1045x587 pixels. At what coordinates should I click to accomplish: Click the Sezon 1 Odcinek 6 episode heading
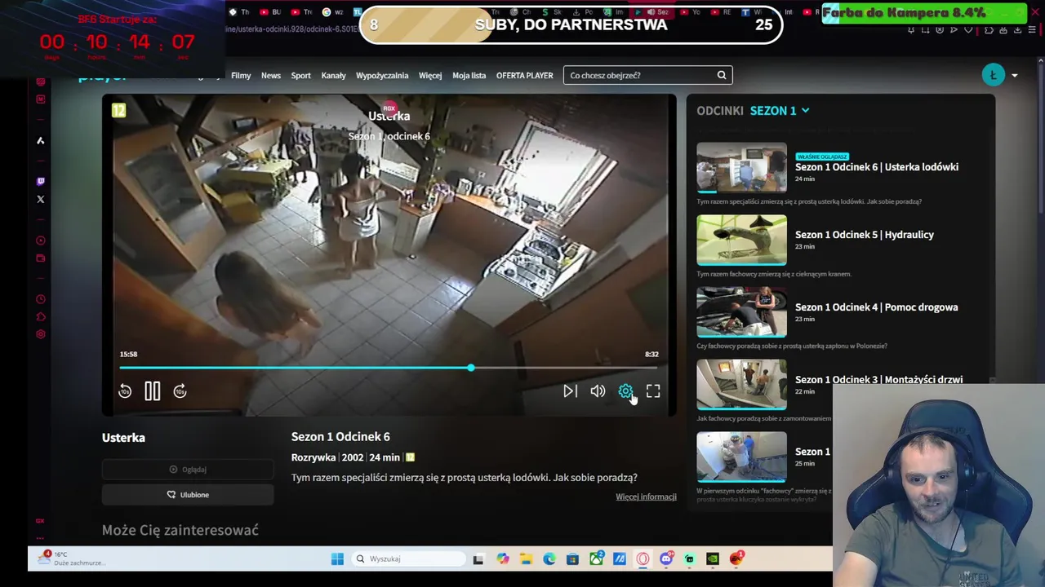coord(340,437)
